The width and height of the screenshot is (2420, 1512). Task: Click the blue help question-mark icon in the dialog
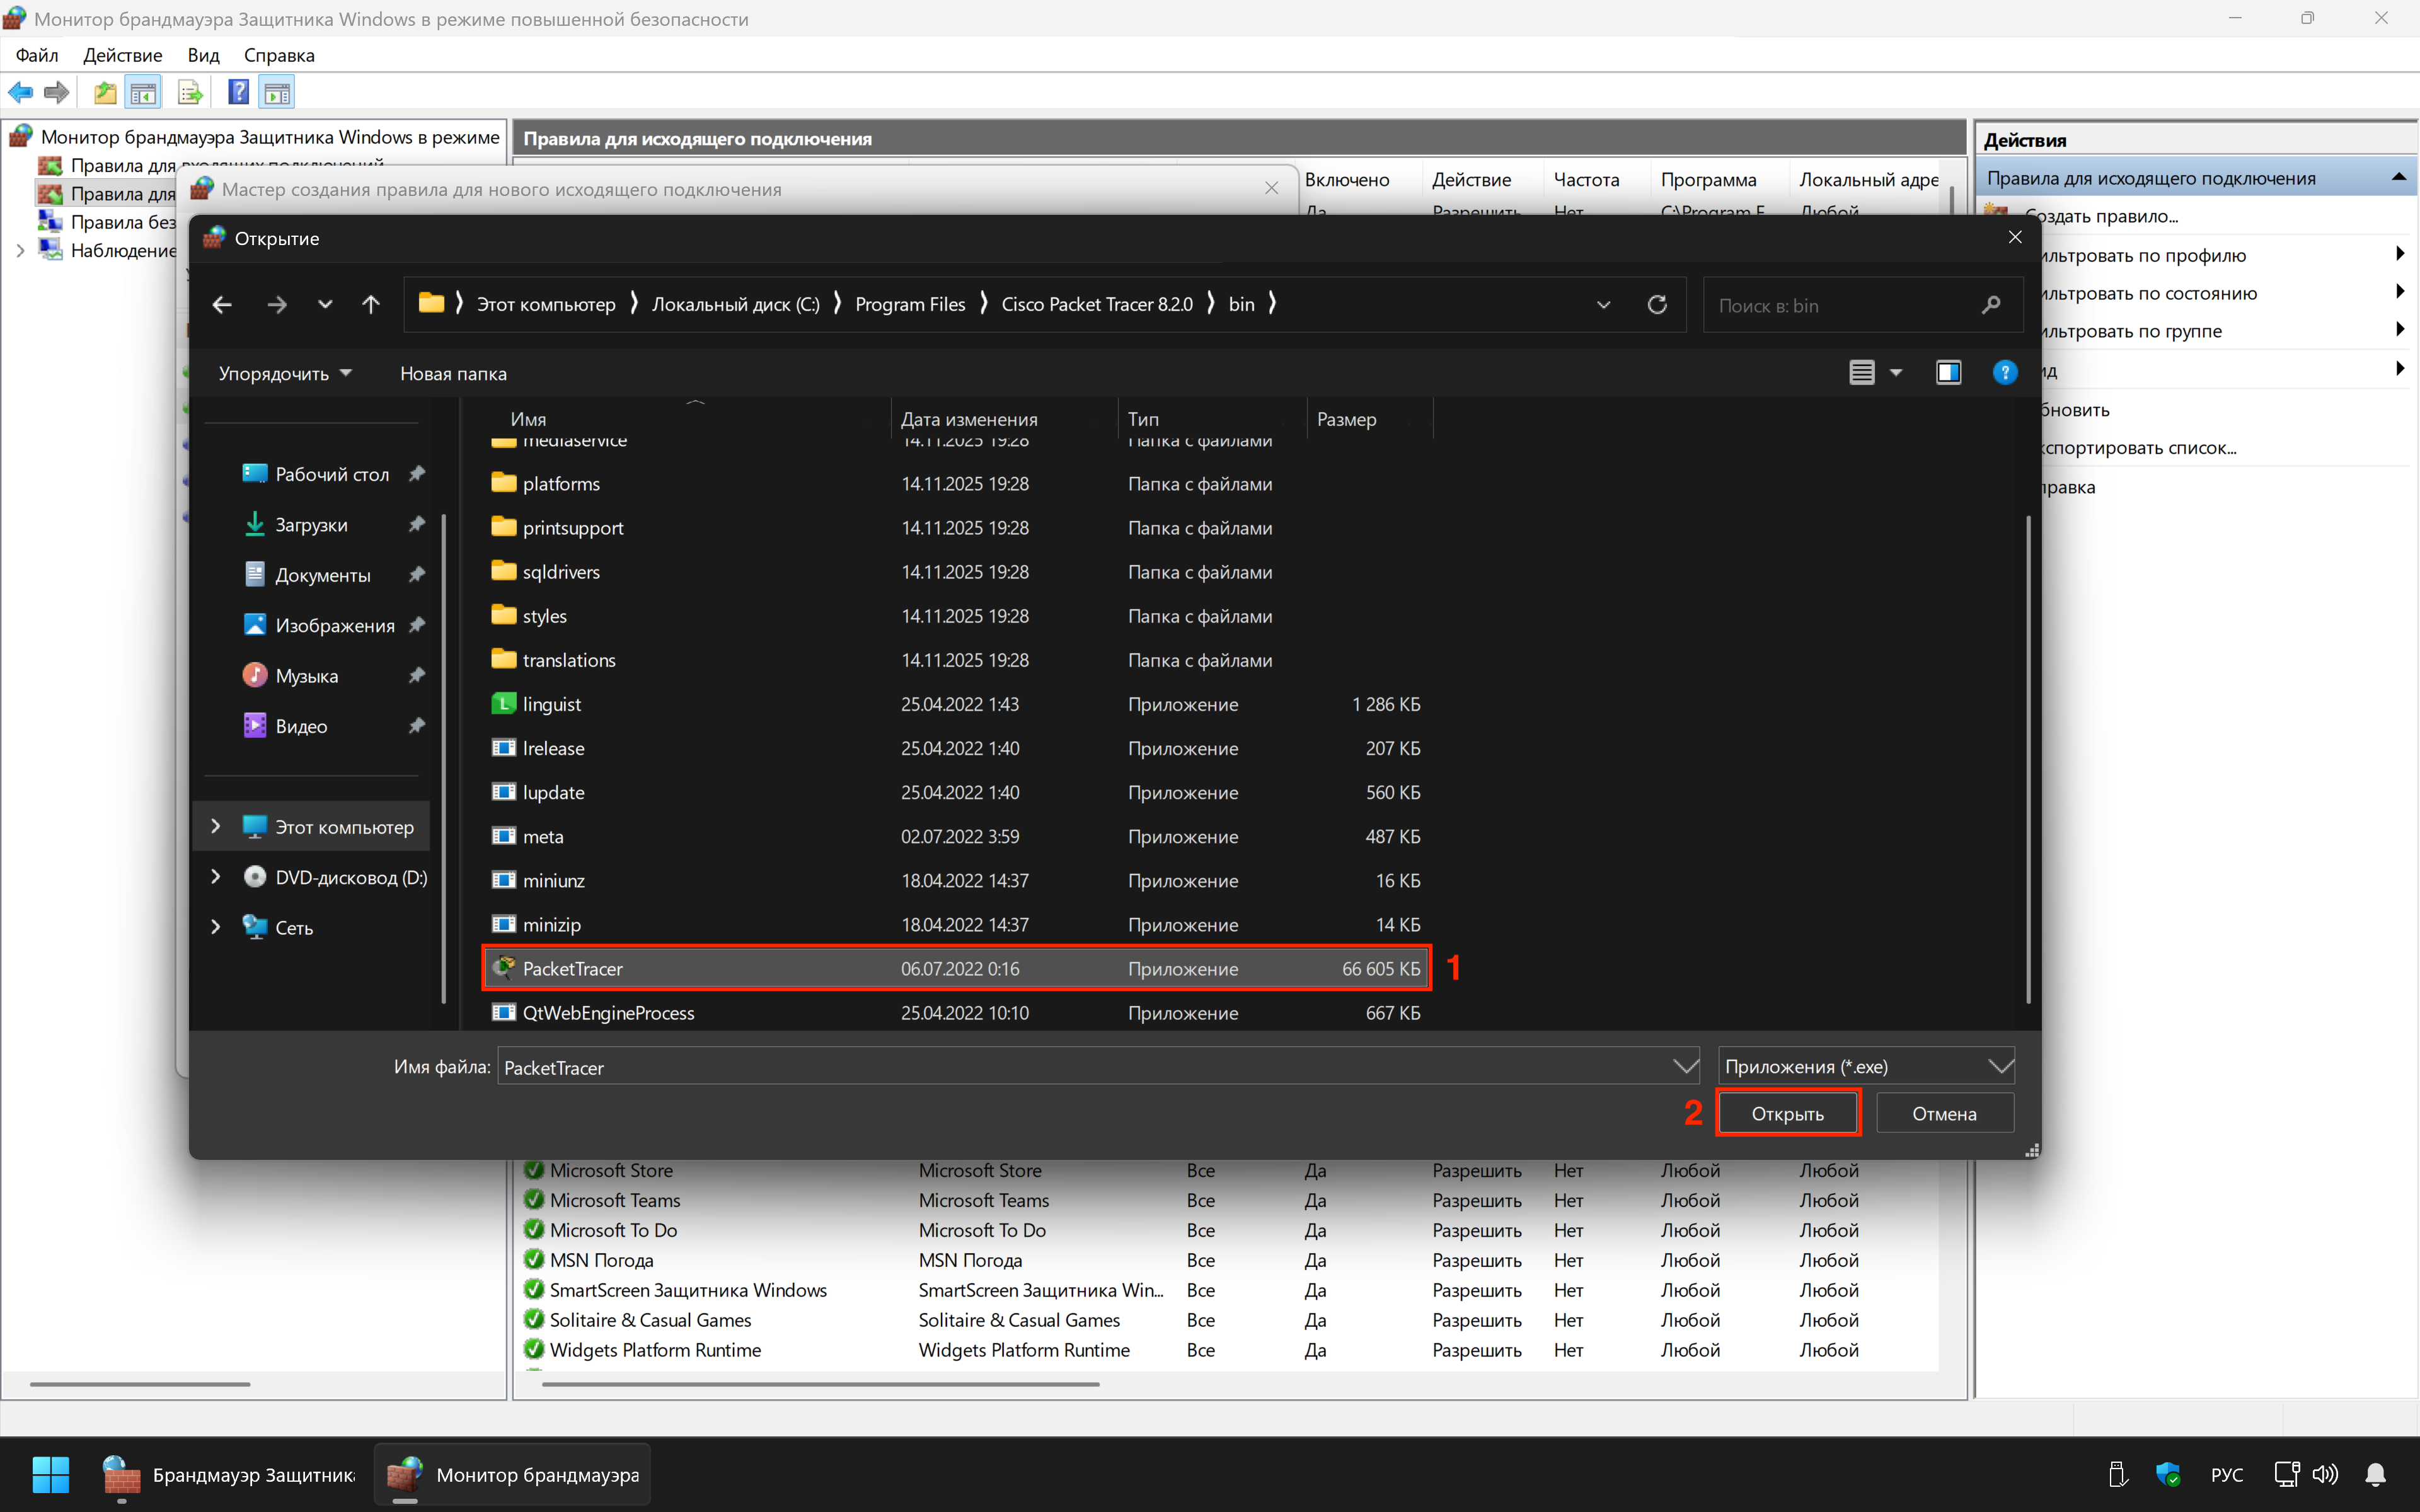[2004, 373]
